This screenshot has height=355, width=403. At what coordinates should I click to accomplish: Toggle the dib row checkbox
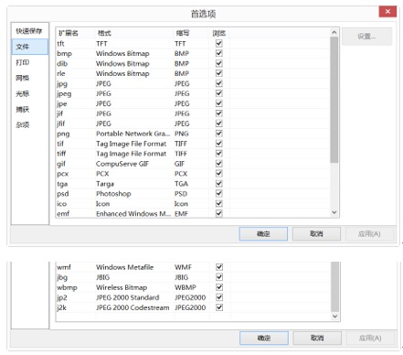(x=218, y=63)
